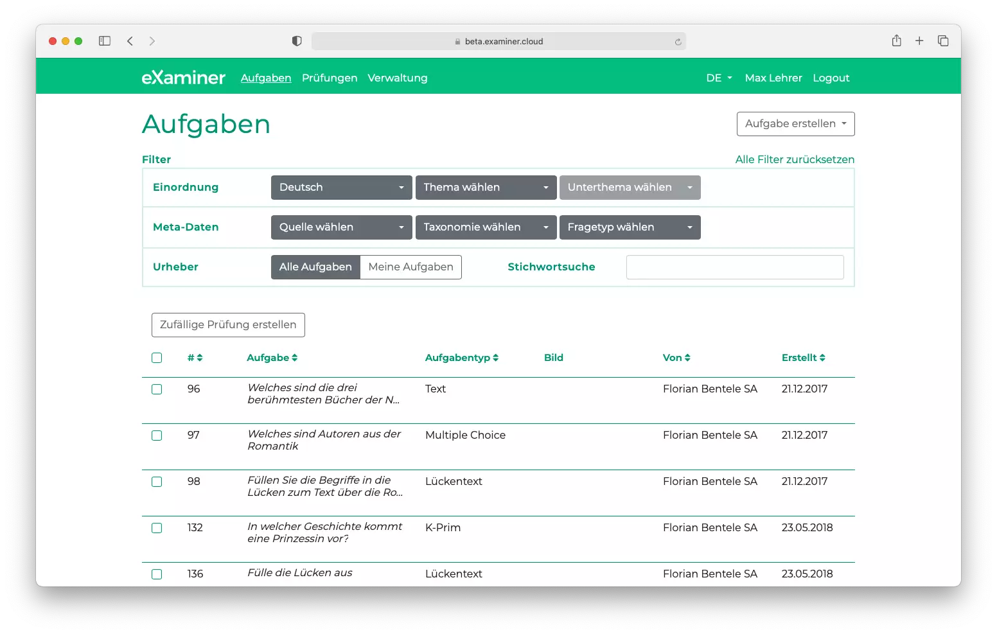The width and height of the screenshot is (997, 634).
Task: Toggle the Safari sidebar icon
Action: [105, 41]
